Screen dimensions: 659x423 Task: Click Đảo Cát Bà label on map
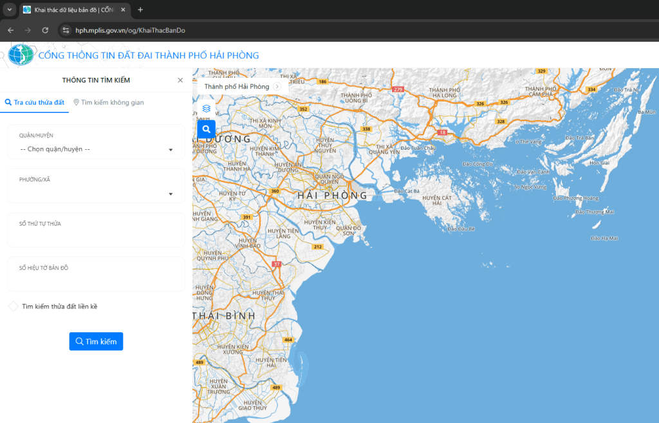point(407,191)
